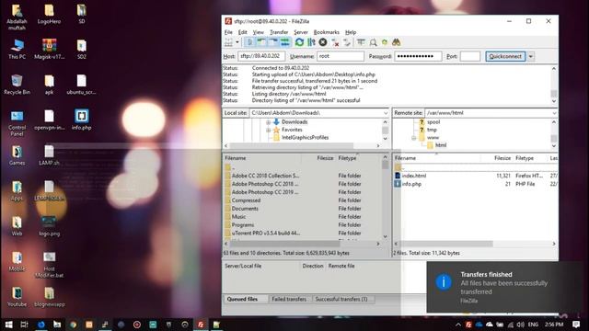Open the Windows Start menu
This screenshot has height=331, width=589.
(8, 325)
